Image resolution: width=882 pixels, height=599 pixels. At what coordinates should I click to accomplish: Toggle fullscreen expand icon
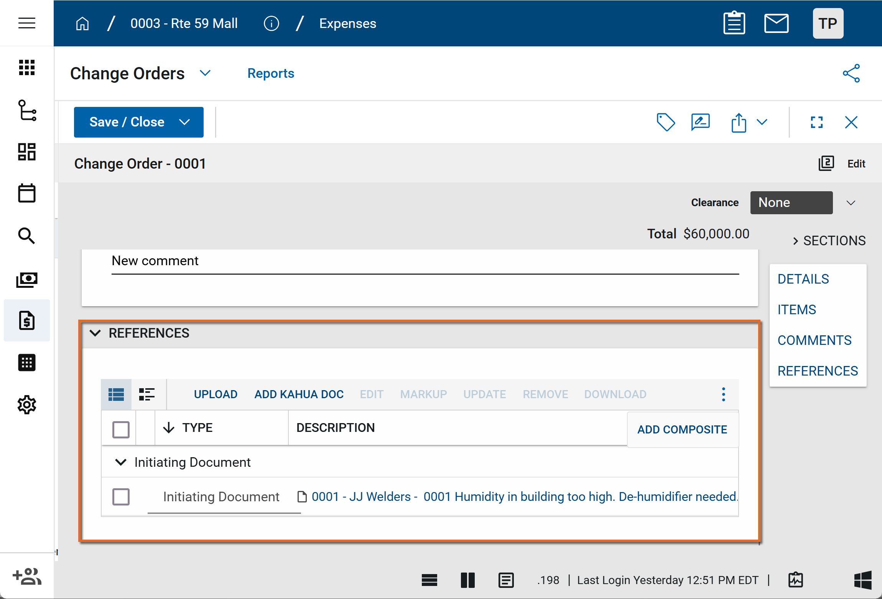[817, 122]
